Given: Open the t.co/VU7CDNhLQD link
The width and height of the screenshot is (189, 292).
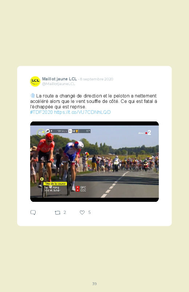Looking at the screenshot, I should [82, 112].
